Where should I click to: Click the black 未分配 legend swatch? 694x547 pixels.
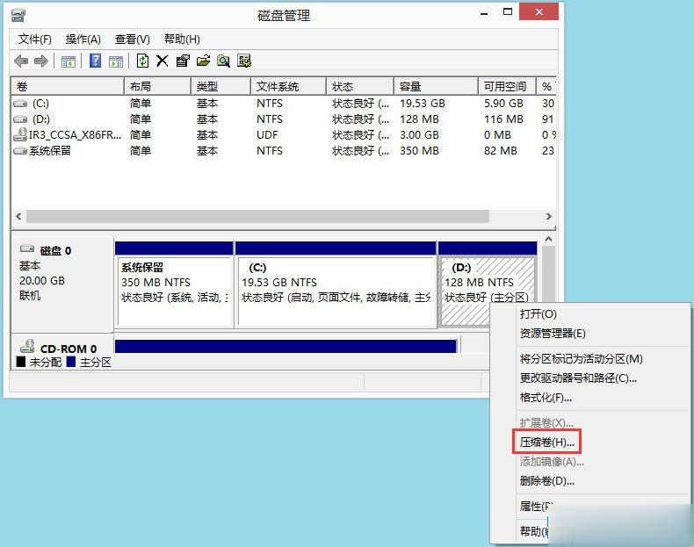[21, 362]
